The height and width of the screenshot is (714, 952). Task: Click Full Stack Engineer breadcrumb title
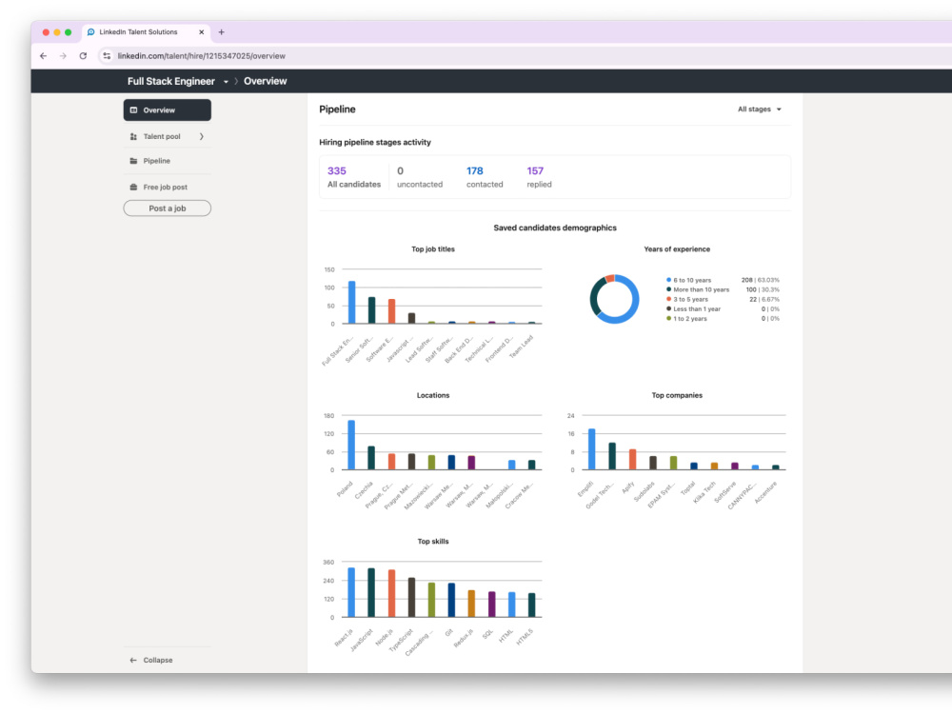171,81
